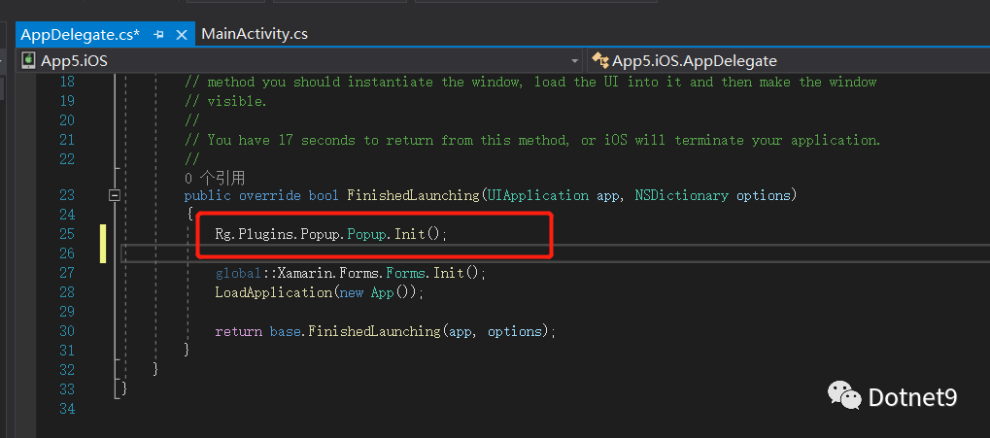The height and width of the screenshot is (438, 990).
Task: Close the AppDelegate.cs tab
Action: click(182, 35)
